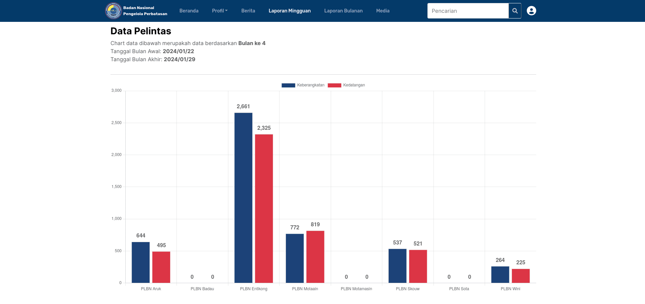The image size is (645, 304).
Task: Click PLBN Skouw blue bar 537
Action: [397, 266]
